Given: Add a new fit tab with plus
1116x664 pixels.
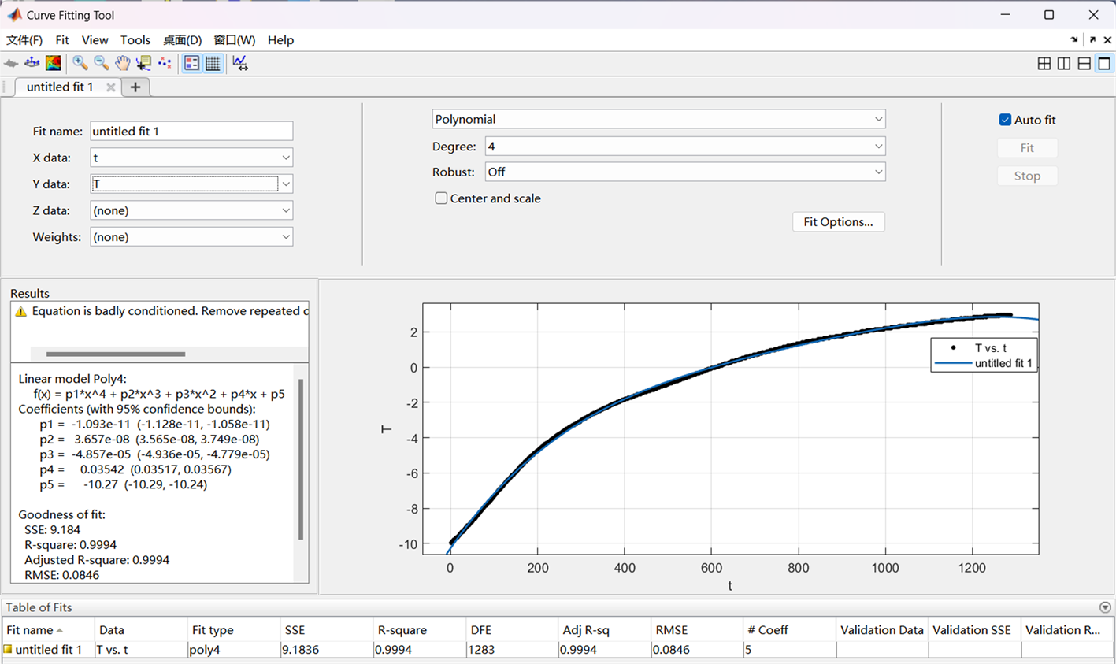Looking at the screenshot, I should 135,87.
